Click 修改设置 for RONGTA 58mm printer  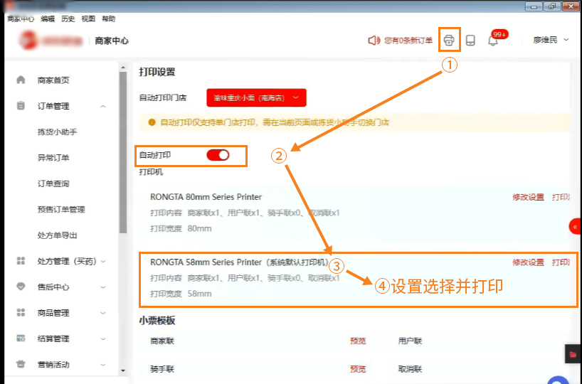click(x=528, y=262)
